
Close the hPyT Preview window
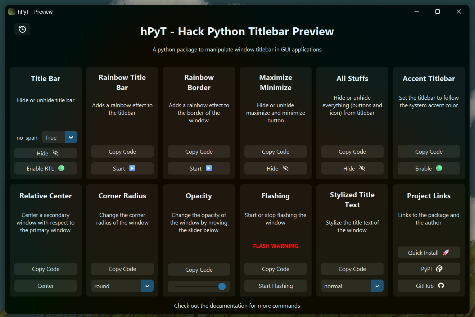459,12
